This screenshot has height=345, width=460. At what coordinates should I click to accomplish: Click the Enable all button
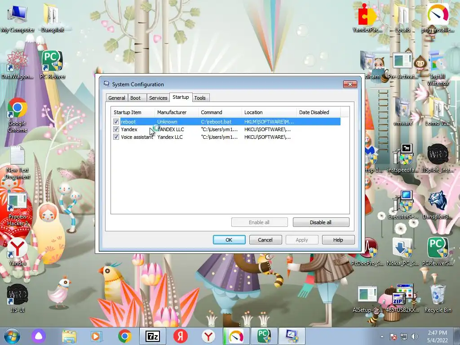(259, 222)
